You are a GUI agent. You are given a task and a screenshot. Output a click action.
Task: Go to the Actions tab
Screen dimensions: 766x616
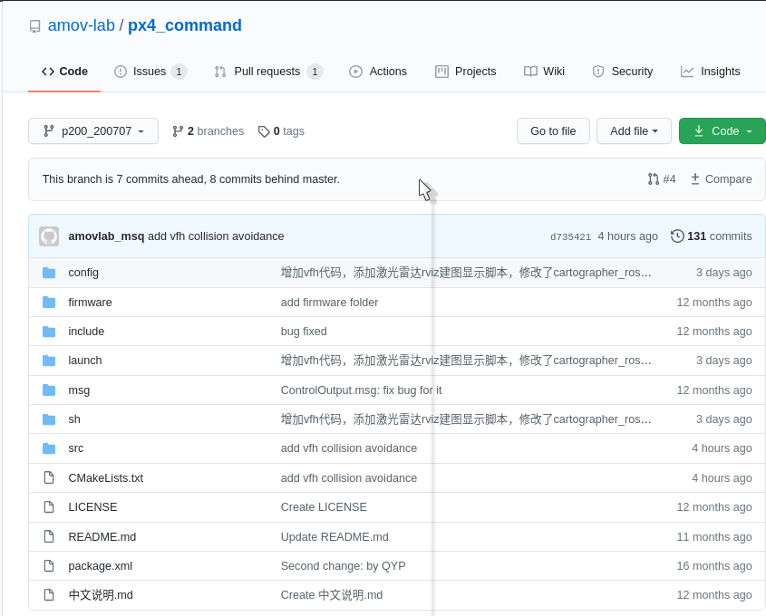378,72
